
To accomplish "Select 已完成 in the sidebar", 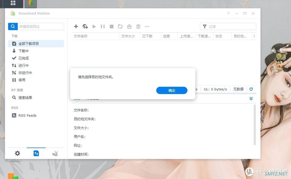I will click(23, 58).
